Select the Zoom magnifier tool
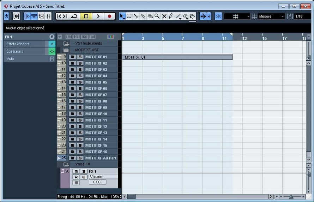 pos(157,16)
